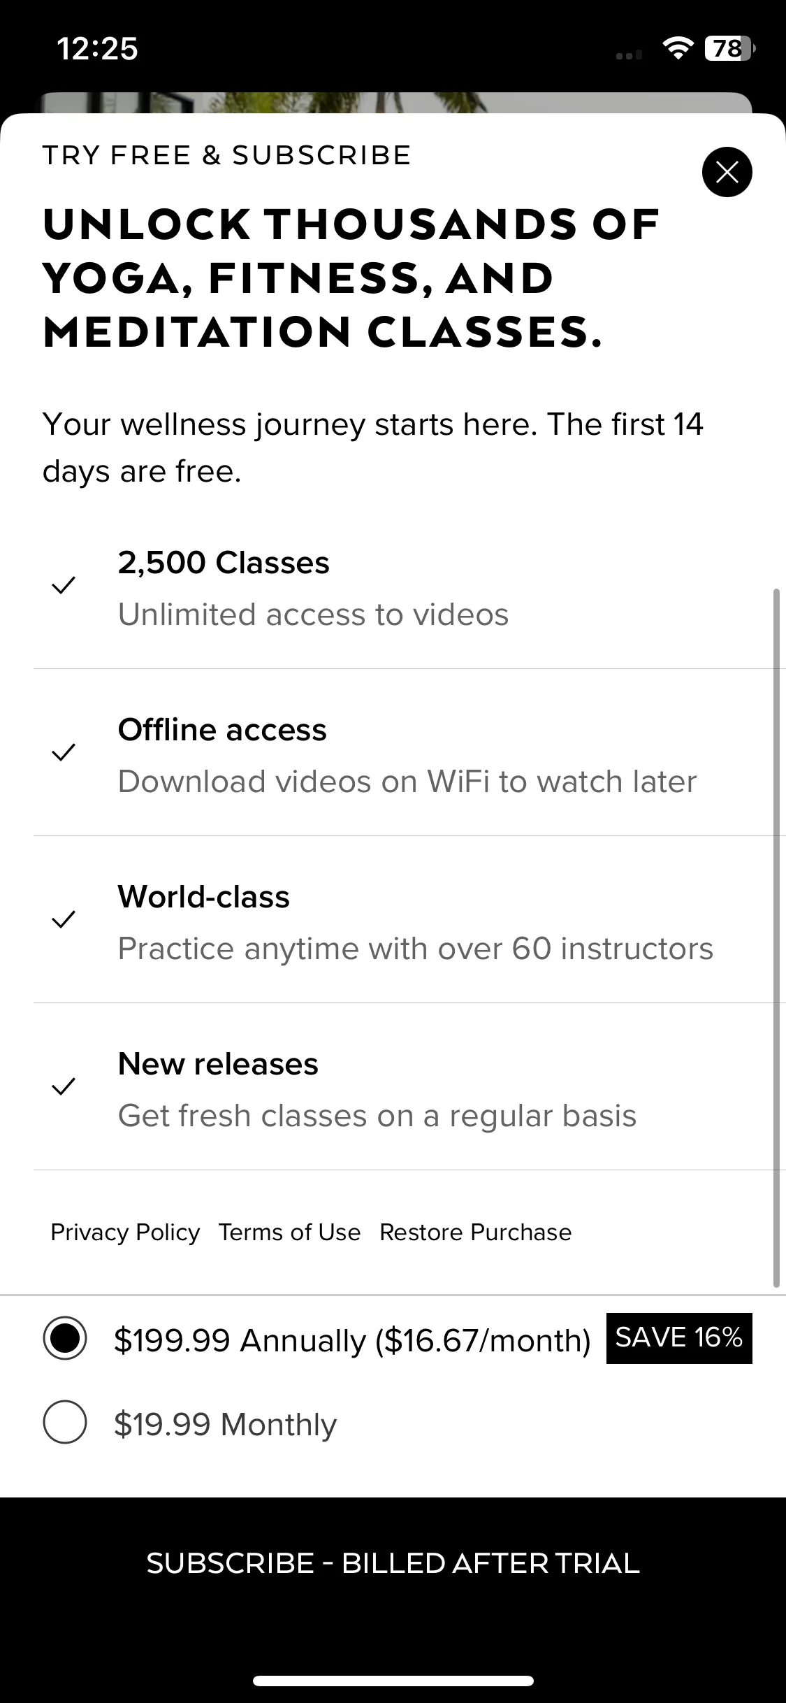Select the $19.99 Monthly radio button
Viewport: 786px width, 1703px height.
tap(65, 1422)
